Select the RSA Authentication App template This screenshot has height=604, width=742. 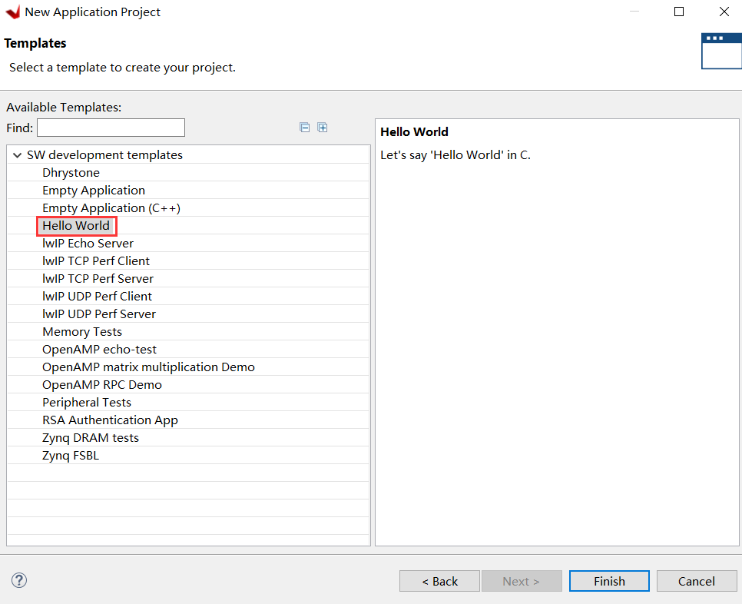(111, 420)
